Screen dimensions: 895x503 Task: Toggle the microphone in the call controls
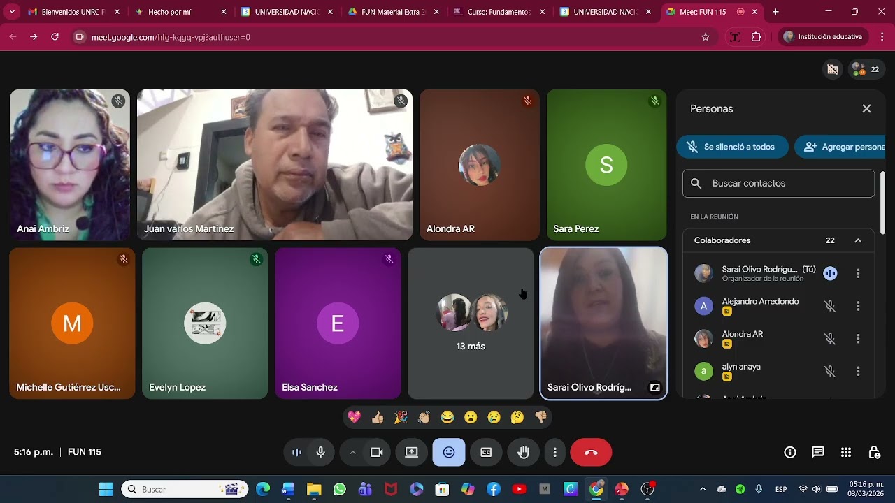pyautogui.click(x=320, y=452)
